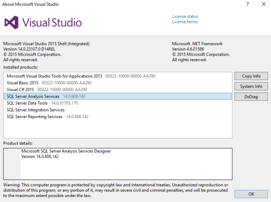
Task: Select SQL Server Analysis Services row
Action: pyautogui.click(x=118, y=96)
